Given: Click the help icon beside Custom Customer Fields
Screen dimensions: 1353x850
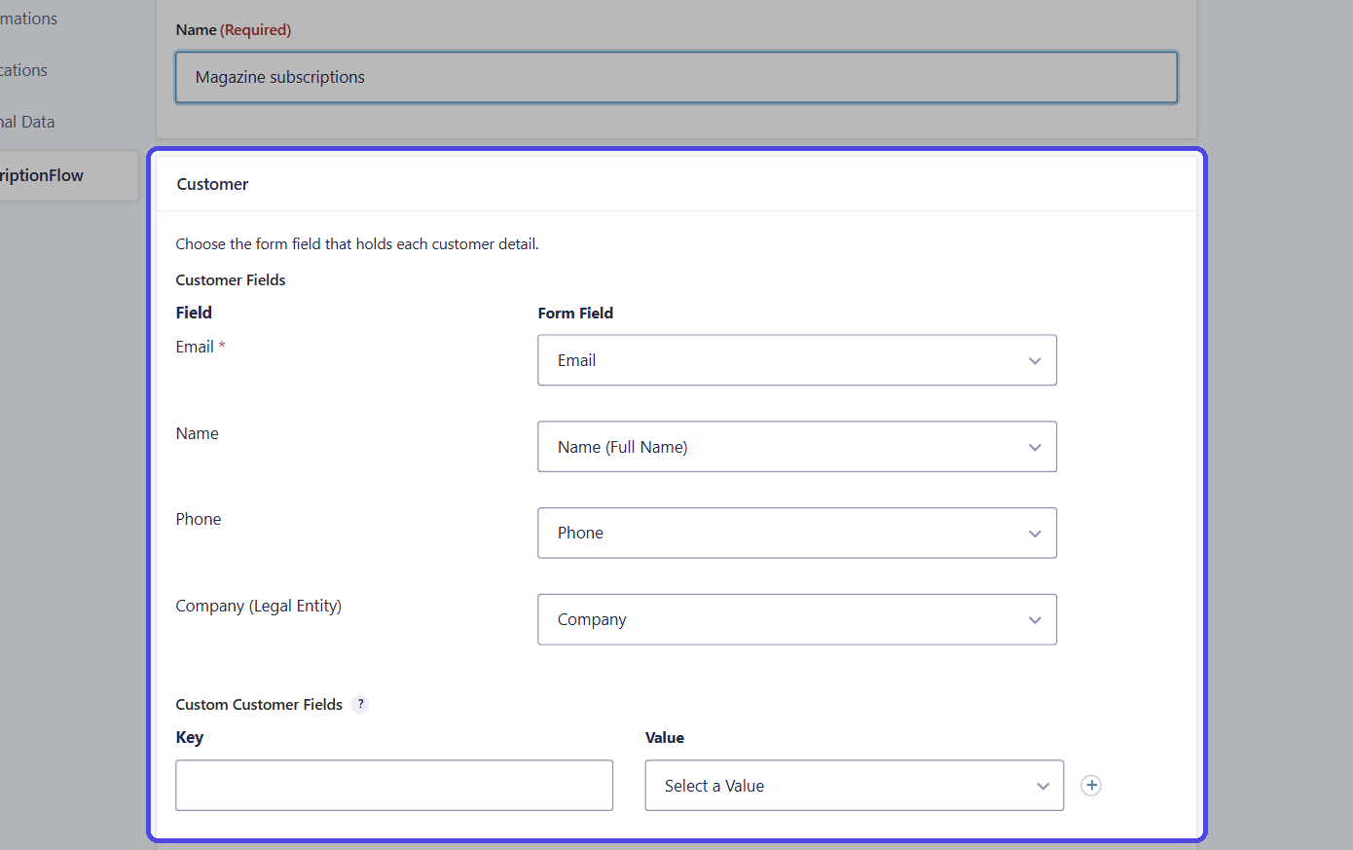Looking at the screenshot, I should (x=360, y=704).
